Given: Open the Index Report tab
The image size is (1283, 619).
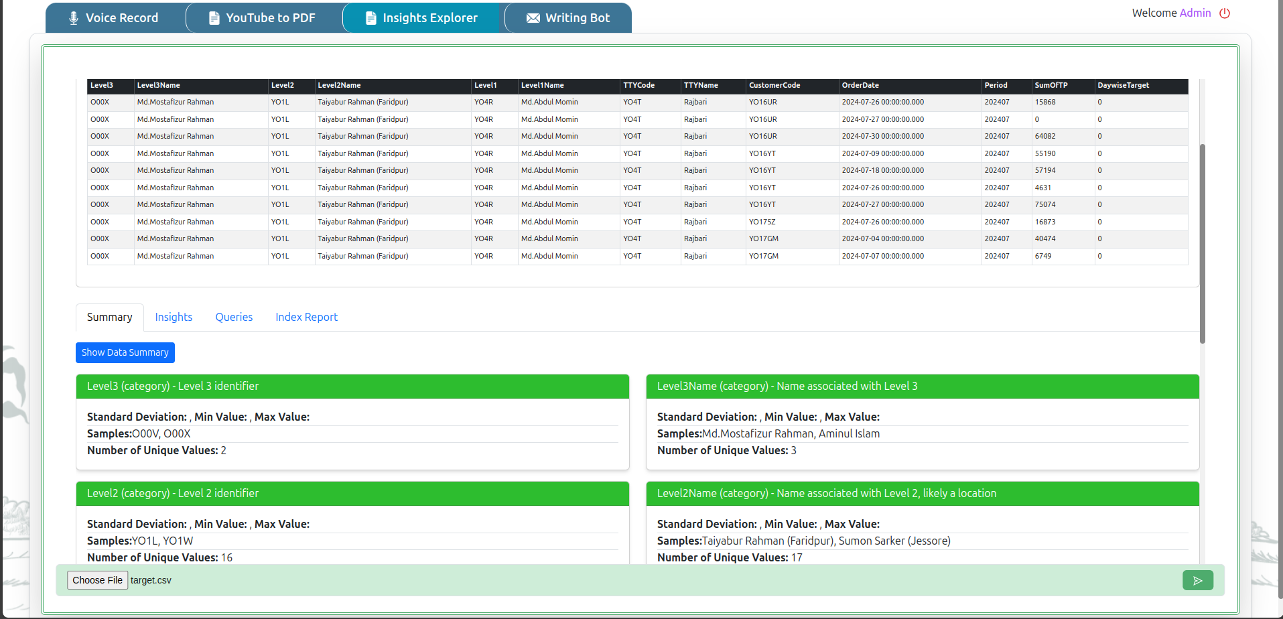Looking at the screenshot, I should (x=306, y=317).
